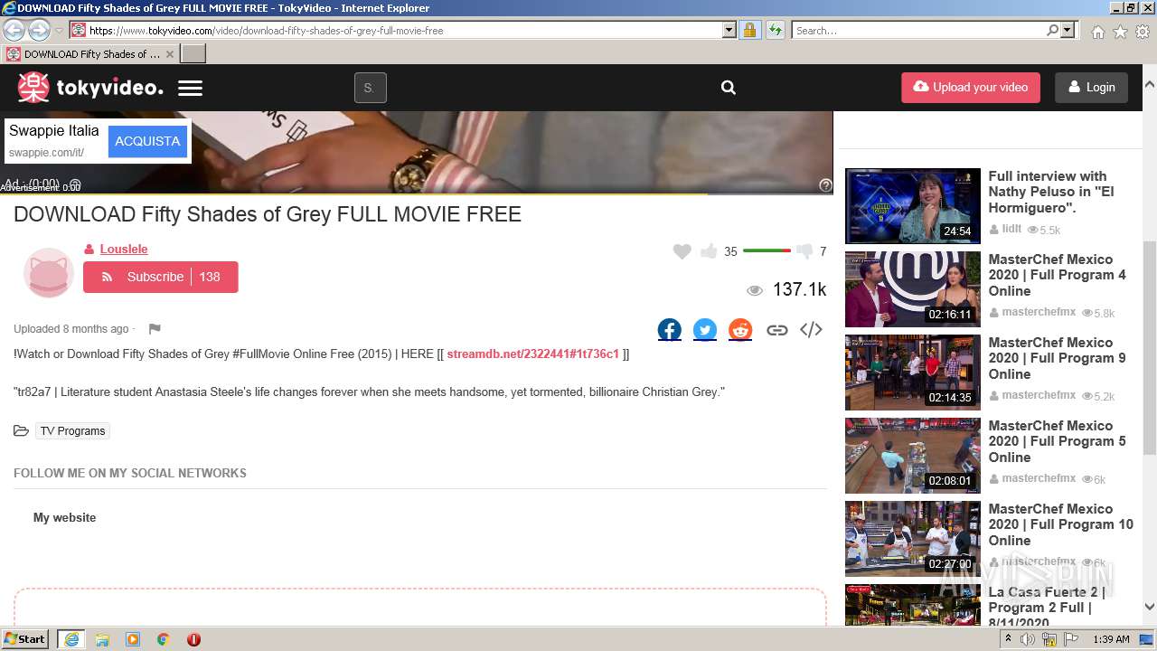Screen dimensions: 1157x651
Task: Click the volume icon in system tray
Action: 1027,639
